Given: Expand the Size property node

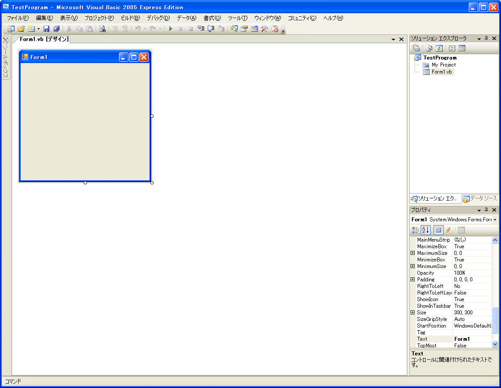Looking at the screenshot, I should click(413, 313).
